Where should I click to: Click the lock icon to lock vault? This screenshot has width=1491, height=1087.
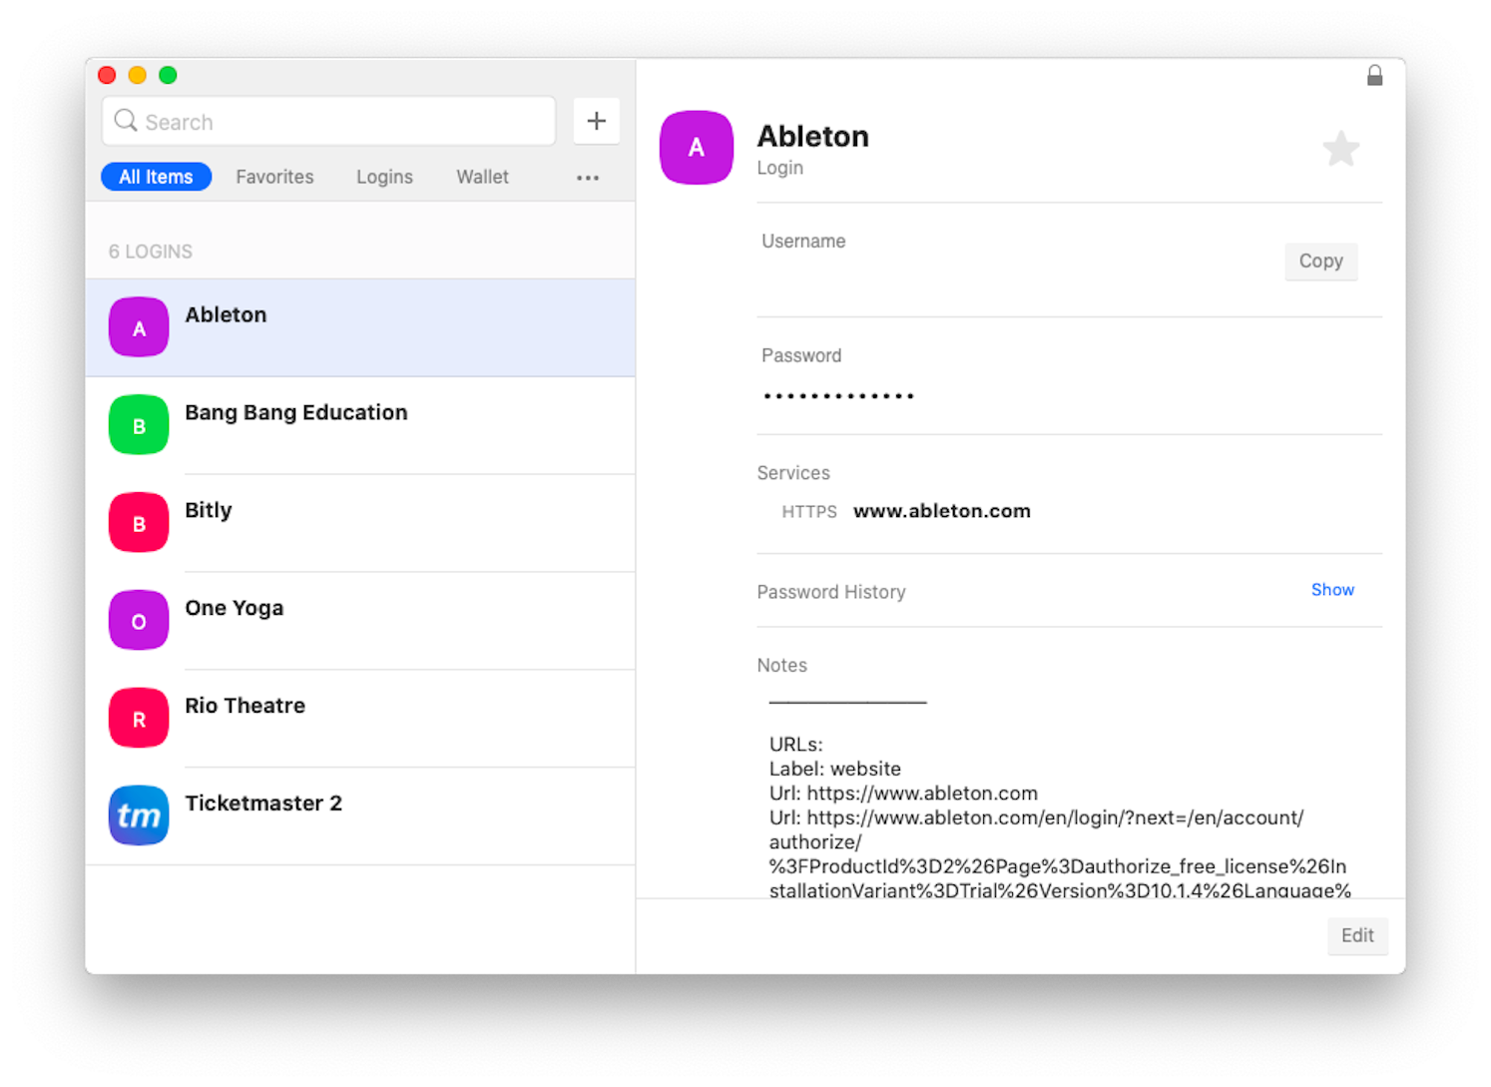1374,76
